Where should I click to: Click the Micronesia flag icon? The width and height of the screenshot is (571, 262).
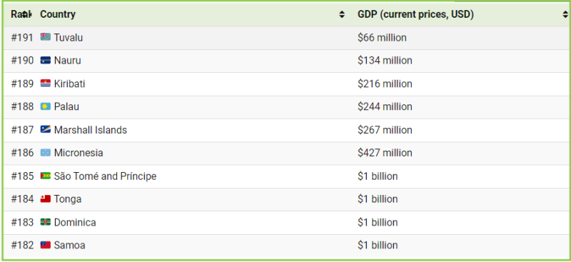(x=46, y=153)
